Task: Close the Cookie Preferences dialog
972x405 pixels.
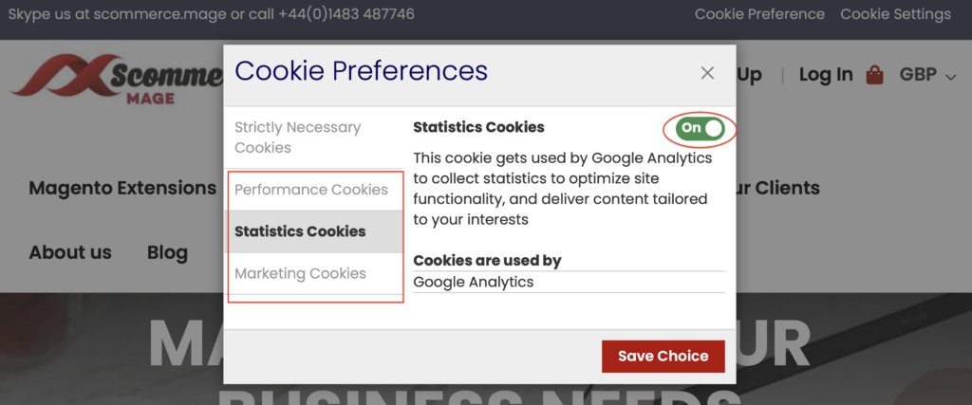Action: point(707,73)
